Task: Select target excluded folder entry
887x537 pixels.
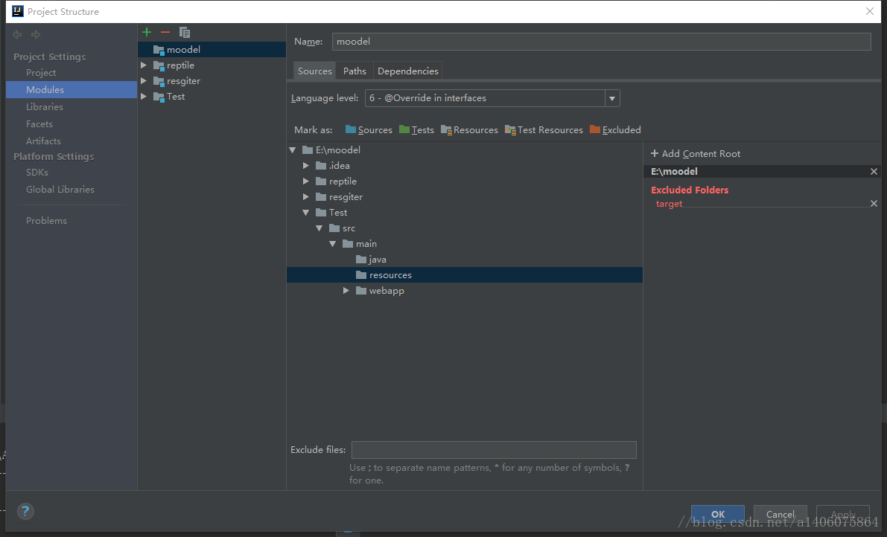Action: (x=670, y=204)
